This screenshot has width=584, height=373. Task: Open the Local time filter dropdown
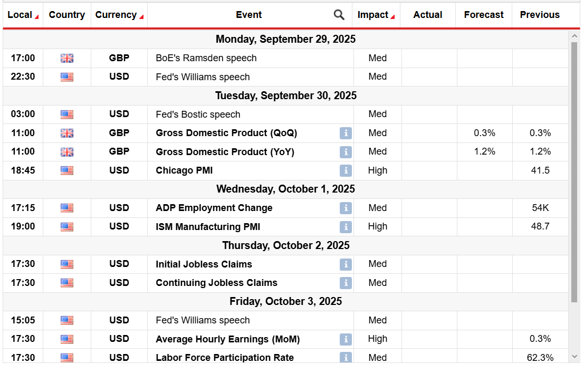pos(22,15)
